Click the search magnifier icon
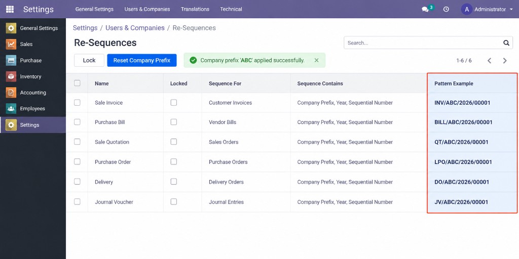Screen dimensions: 519x259 tap(506, 42)
